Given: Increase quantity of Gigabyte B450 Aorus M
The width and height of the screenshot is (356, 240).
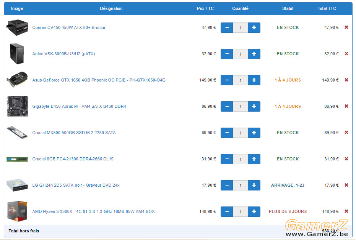Looking at the screenshot, I should (254, 106).
